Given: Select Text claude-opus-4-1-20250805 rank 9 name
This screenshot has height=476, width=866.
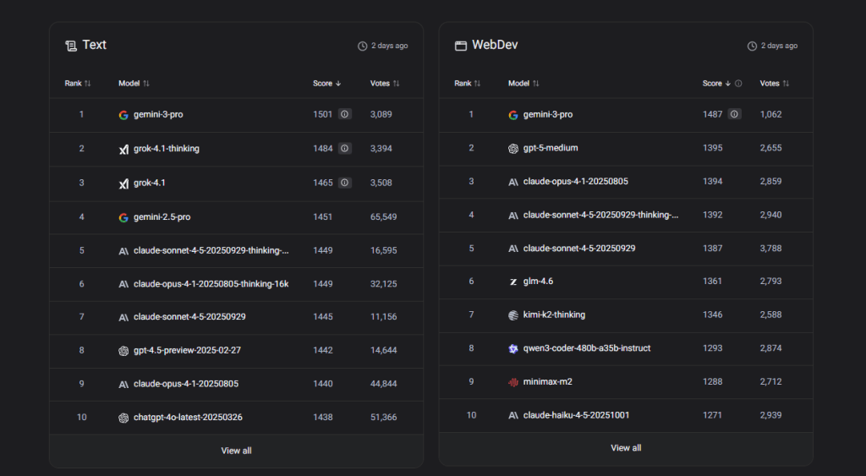Looking at the screenshot, I should click(x=185, y=384).
